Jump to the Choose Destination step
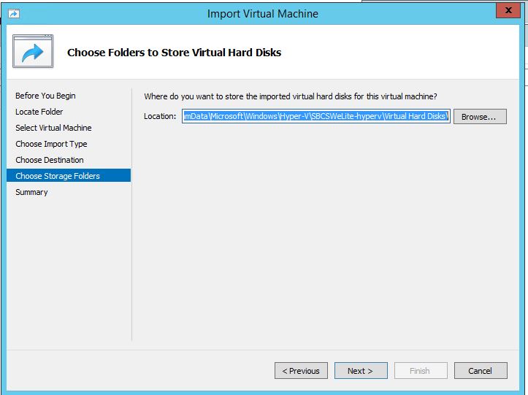This screenshot has height=395, width=528. point(50,160)
